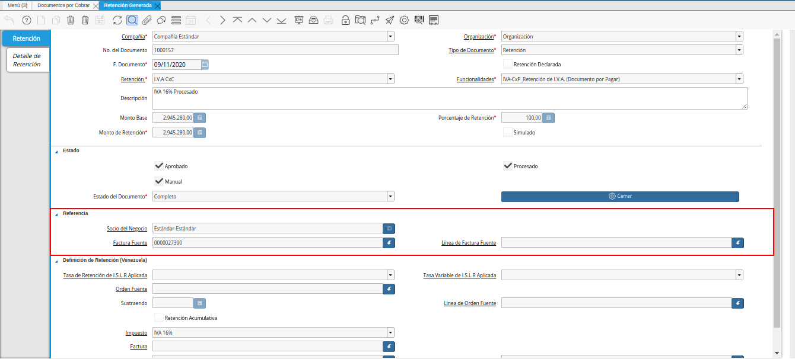Check the Retención Acumulativa checkbox
The height and width of the screenshot is (359, 795).
point(158,318)
